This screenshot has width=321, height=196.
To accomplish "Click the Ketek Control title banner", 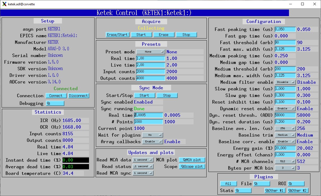I will pos(144,13).
